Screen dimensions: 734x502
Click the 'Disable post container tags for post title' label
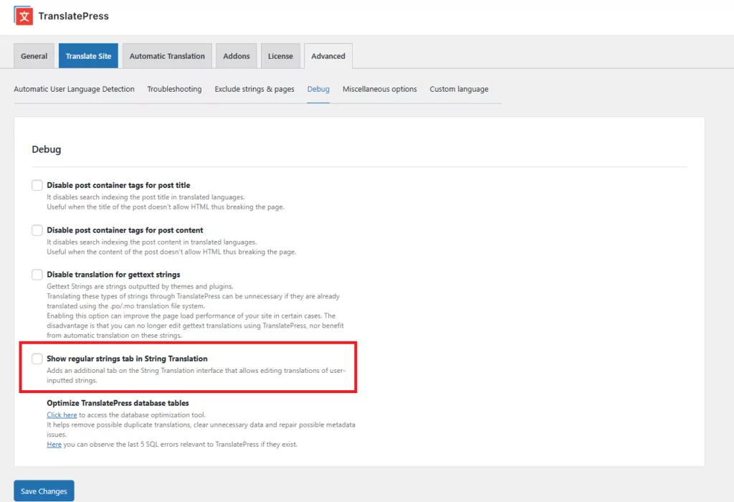point(118,185)
